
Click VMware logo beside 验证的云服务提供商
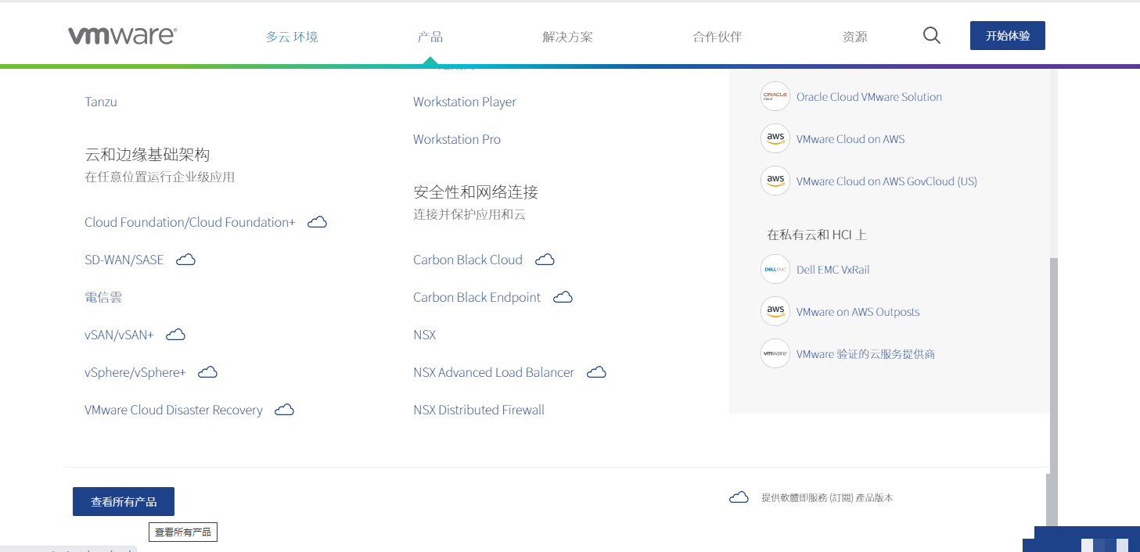coord(775,354)
